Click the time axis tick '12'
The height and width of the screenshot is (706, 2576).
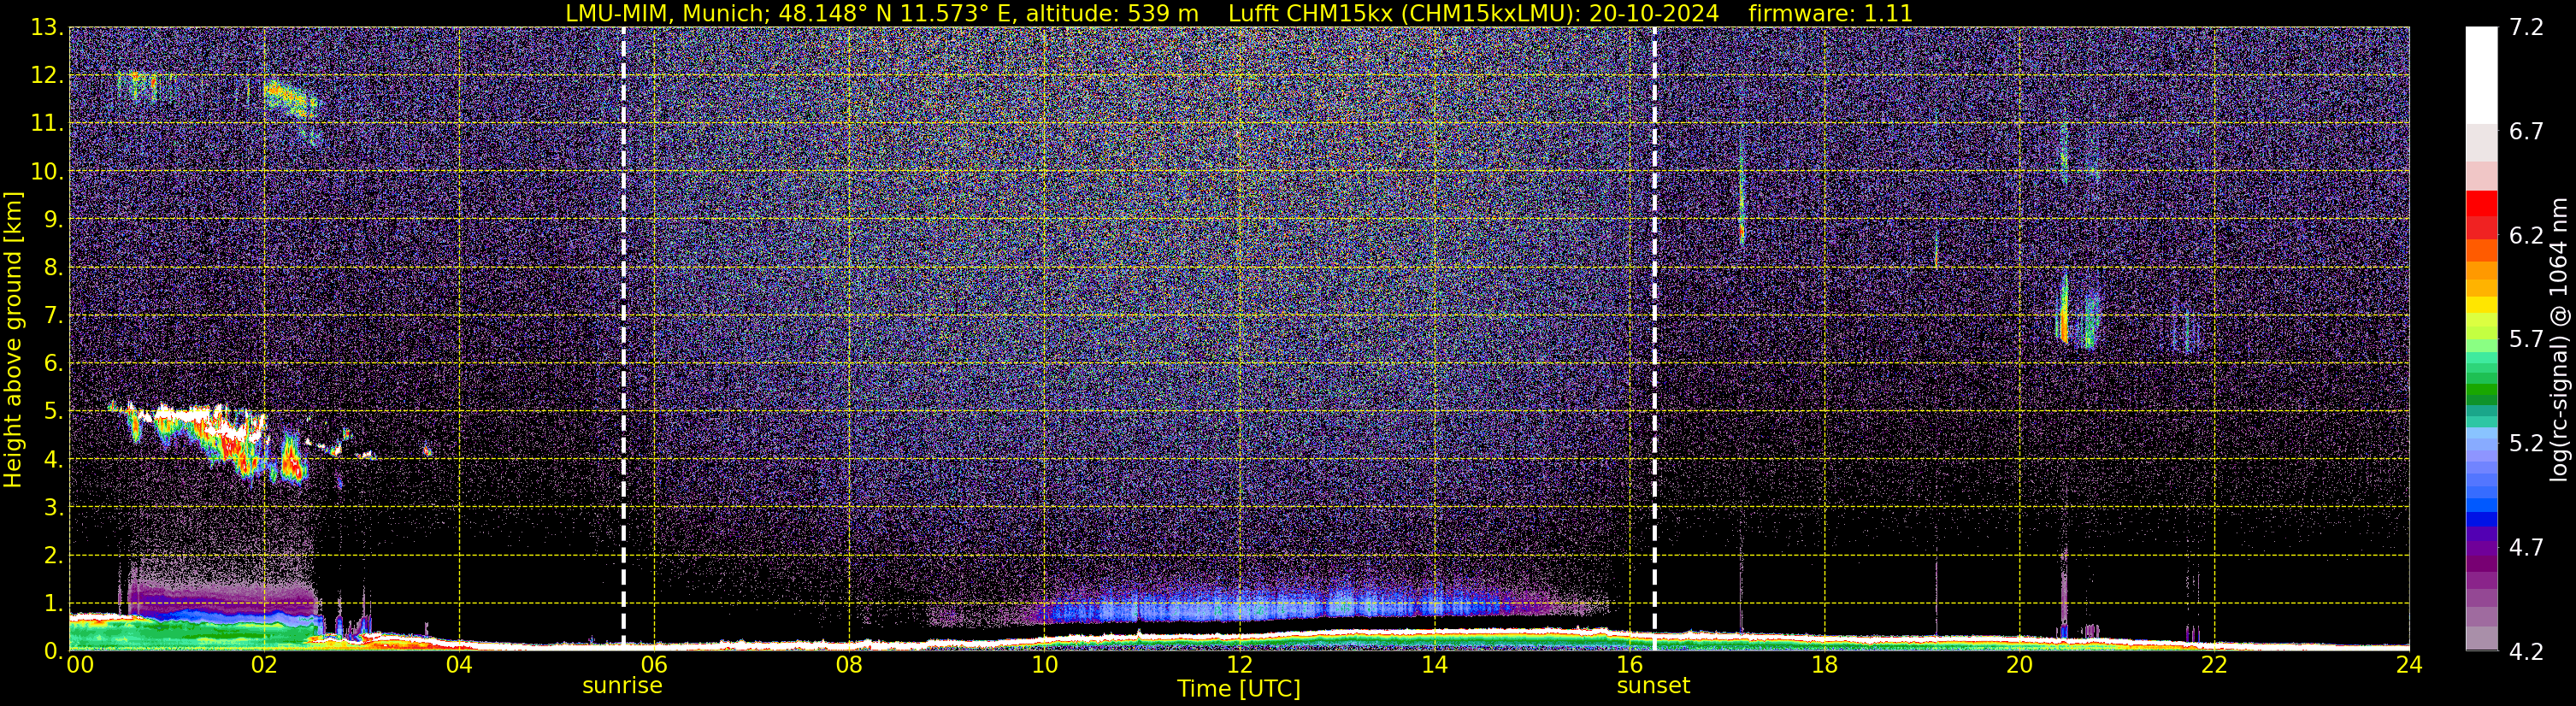point(1239,664)
